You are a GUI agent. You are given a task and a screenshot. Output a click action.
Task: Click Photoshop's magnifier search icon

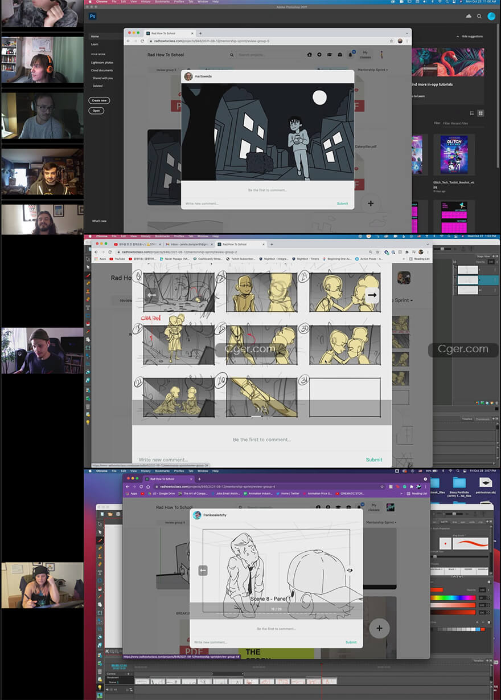(479, 17)
